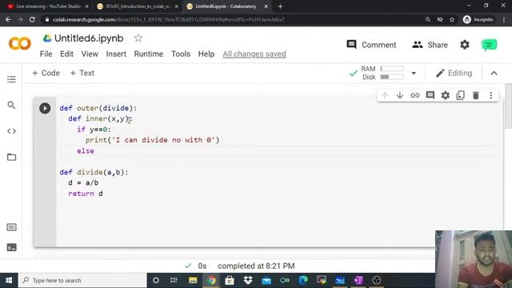Screen dimensions: 512x288
Task: Open Chrome three-dot menu
Action: click(x=504, y=19)
